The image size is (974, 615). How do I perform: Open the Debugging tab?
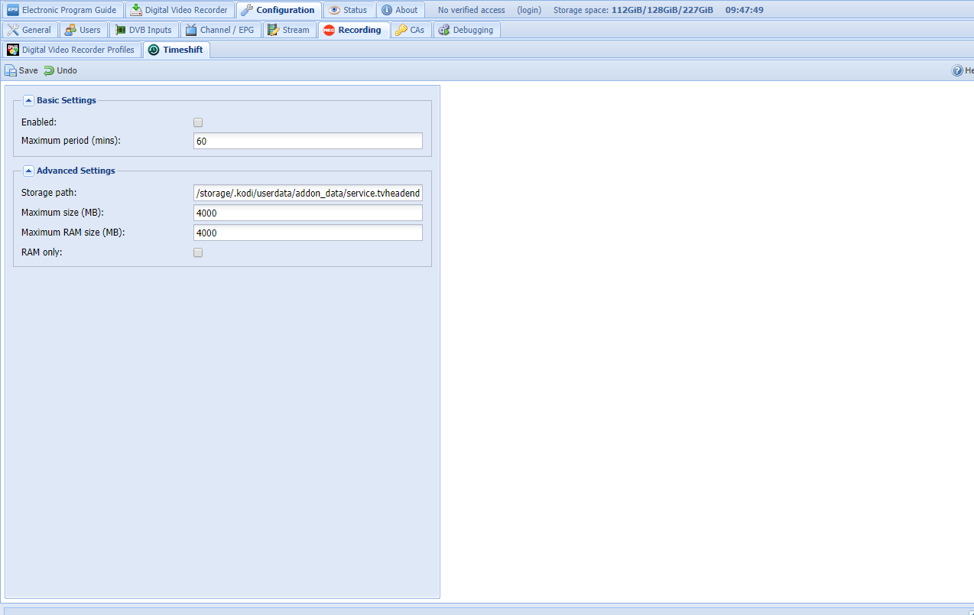coord(466,30)
